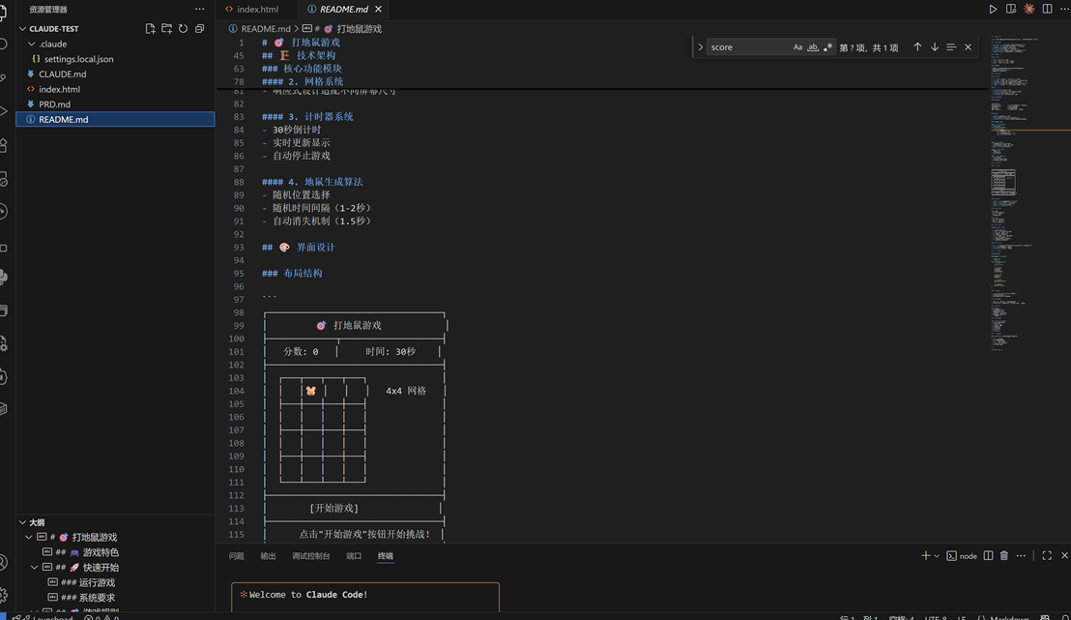Viewport: 1071px width, 620px height.
Task: Open terminal panel more actions ellipsis
Action: (x=1021, y=556)
